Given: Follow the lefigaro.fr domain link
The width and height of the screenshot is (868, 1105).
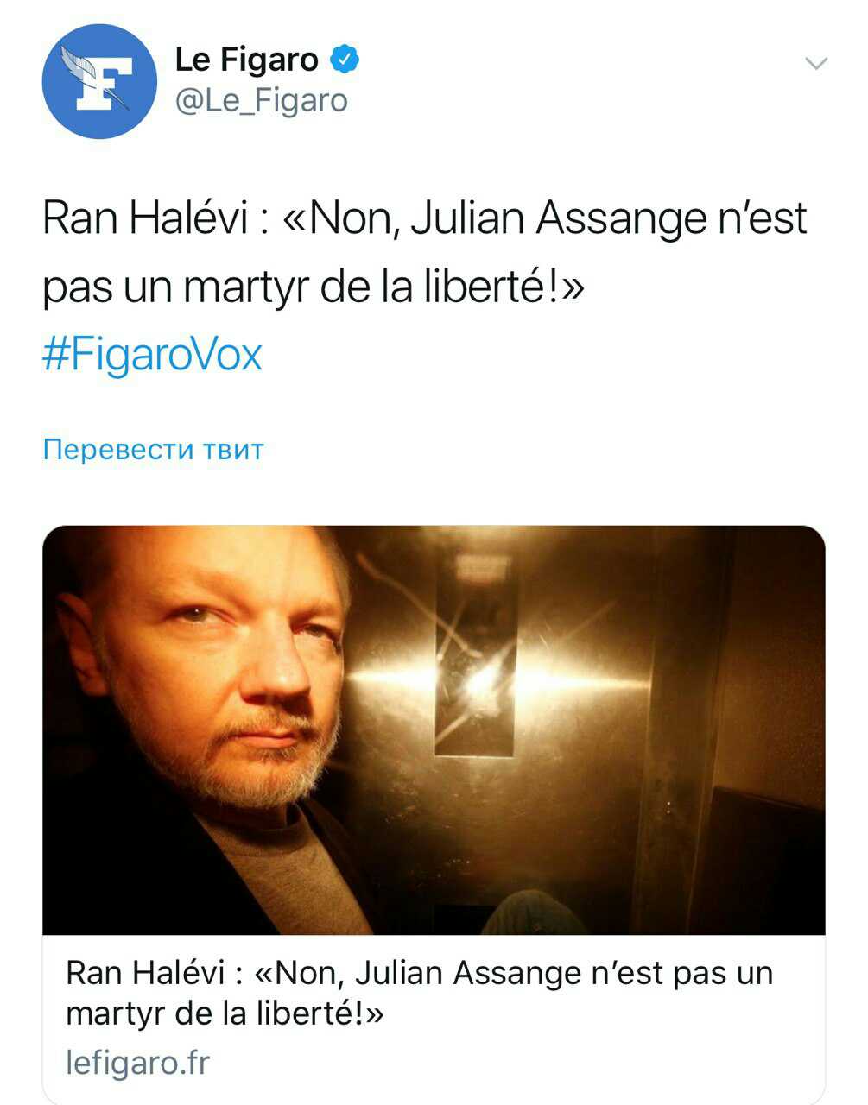Looking at the screenshot, I should click(x=137, y=1063).
